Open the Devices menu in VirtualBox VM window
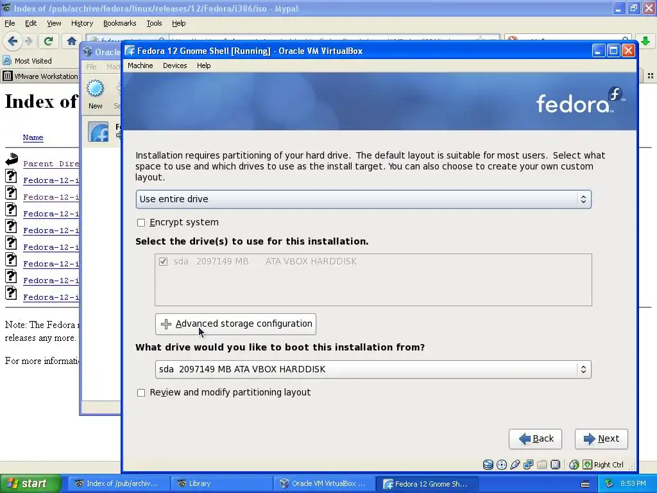657x493 pixels. point(175,65)
